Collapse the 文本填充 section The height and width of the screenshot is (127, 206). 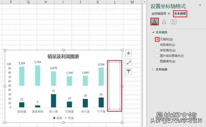click(153, 32)
